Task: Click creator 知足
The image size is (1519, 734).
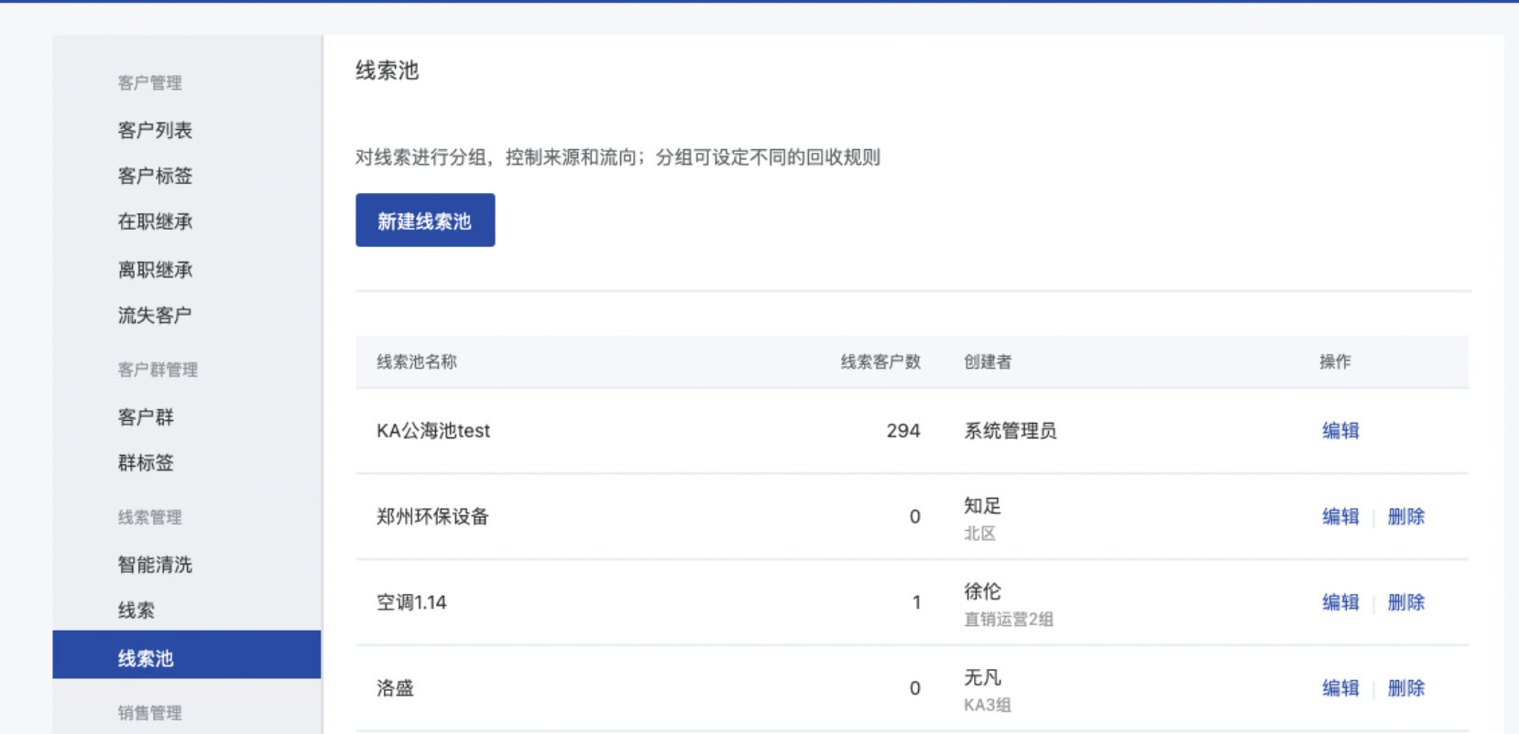Action: (982, 505)
